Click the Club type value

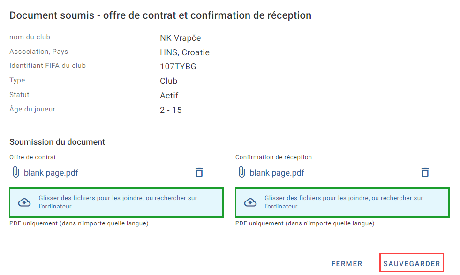point(169,81)
